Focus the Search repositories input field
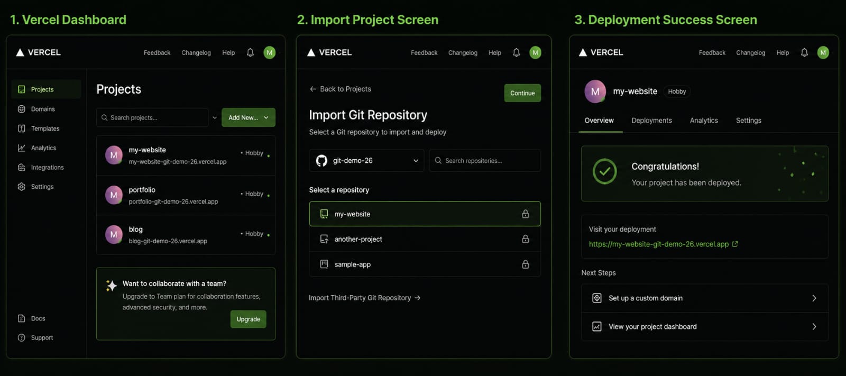 [485, 160]
